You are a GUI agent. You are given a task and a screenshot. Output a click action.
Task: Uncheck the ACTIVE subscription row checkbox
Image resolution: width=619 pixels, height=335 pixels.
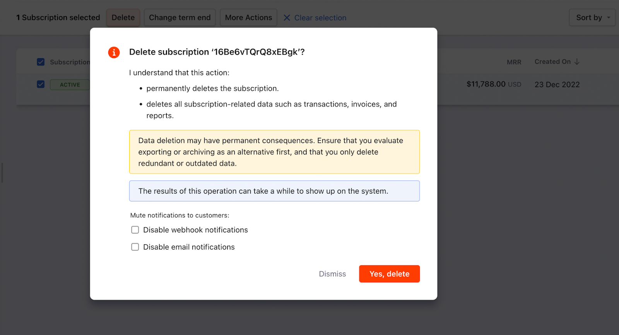pos(41,84)
